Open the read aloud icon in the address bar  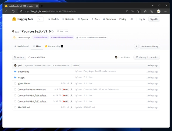(x=127, y=11)
